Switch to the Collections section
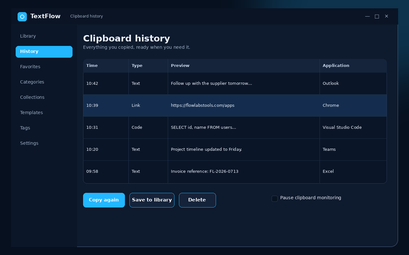Image resolution: width=409 pixels, height=255 pixels. pyautogui.click(x=44, y=98)
